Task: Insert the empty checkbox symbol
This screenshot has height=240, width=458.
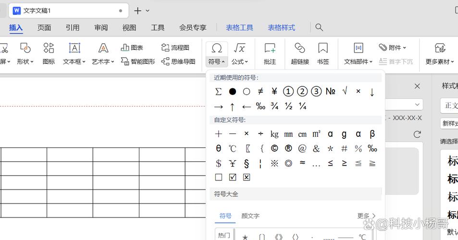Action: (219, 177)
